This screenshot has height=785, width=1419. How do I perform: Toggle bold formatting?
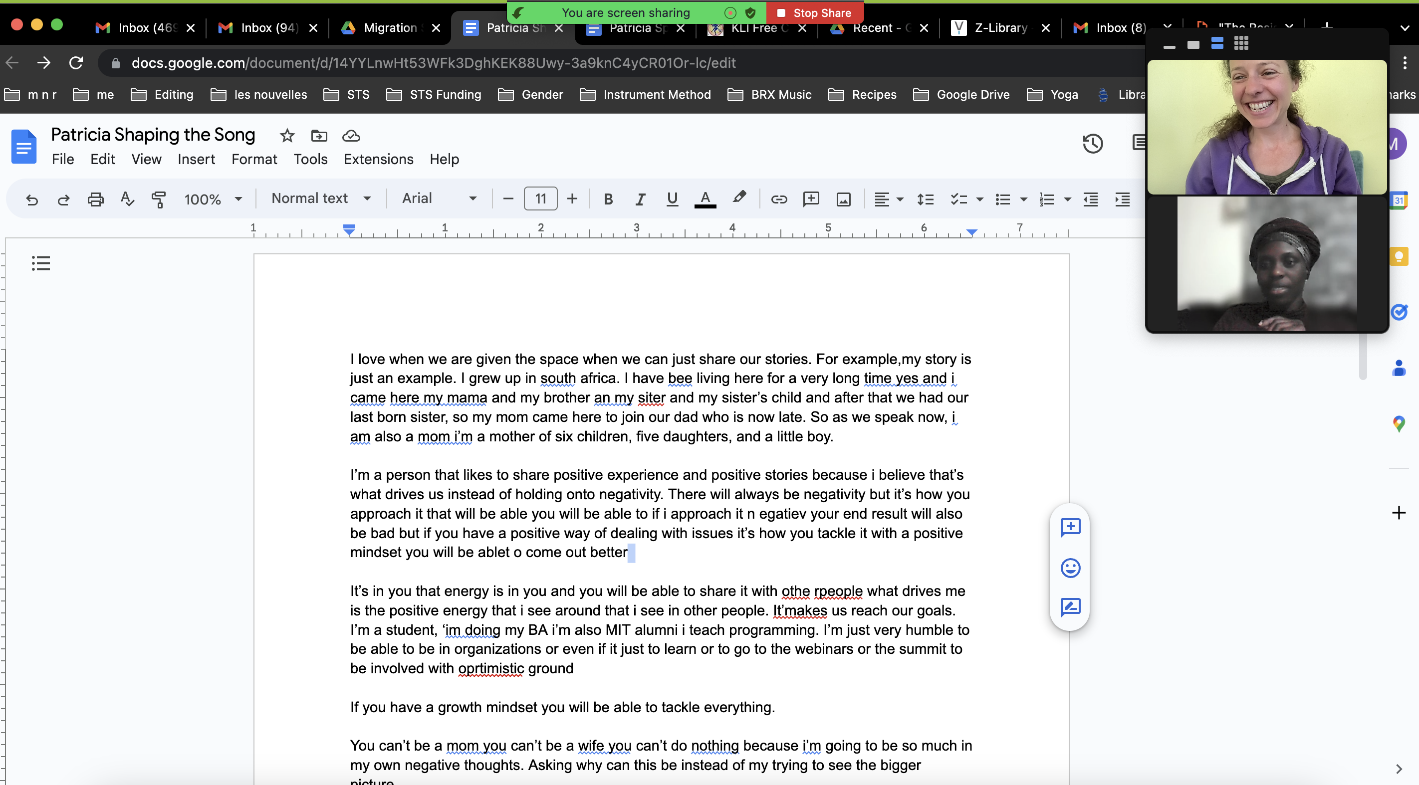point(608,198)
